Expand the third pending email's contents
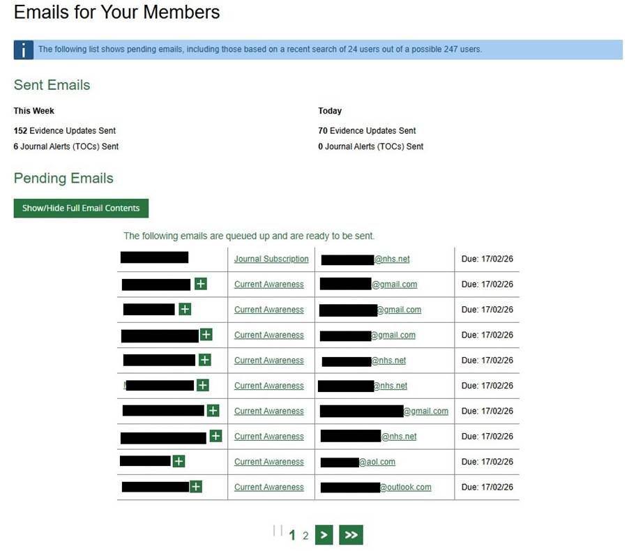This screenshot has height=551, width=629. (185, 309)
